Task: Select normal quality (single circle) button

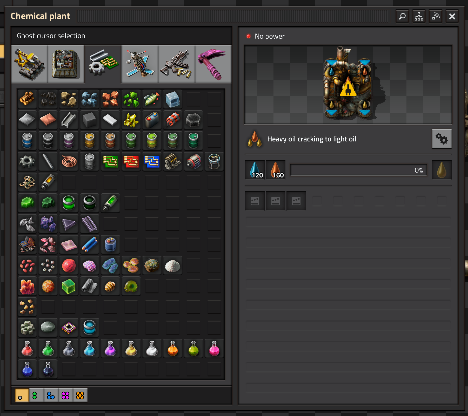Action: click(x=22, y=395)
